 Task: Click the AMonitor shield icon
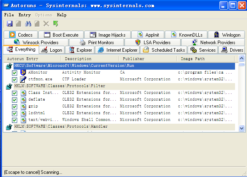point(23,72)
